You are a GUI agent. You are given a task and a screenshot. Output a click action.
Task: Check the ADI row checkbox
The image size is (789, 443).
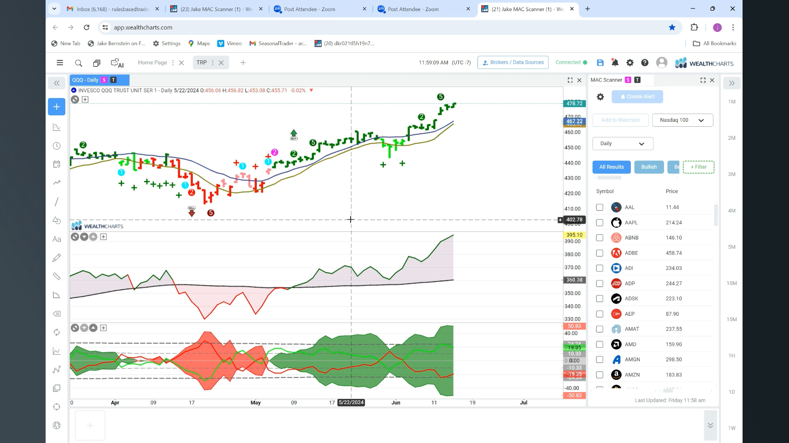click(600, 268)
